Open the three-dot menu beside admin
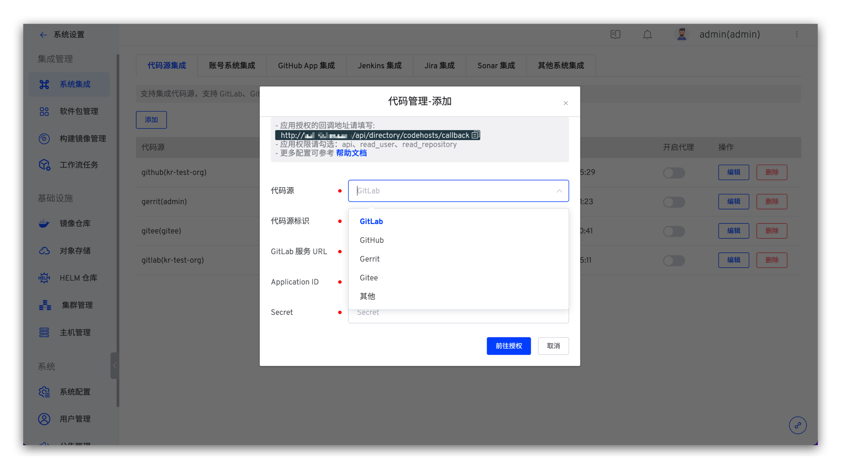Viewport: 841px width, 469px height. click(x=797, y=35)
